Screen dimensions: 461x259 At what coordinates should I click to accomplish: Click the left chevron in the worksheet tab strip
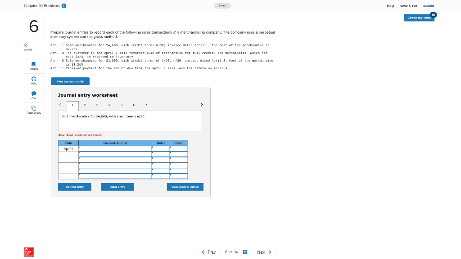pos(60,104)
